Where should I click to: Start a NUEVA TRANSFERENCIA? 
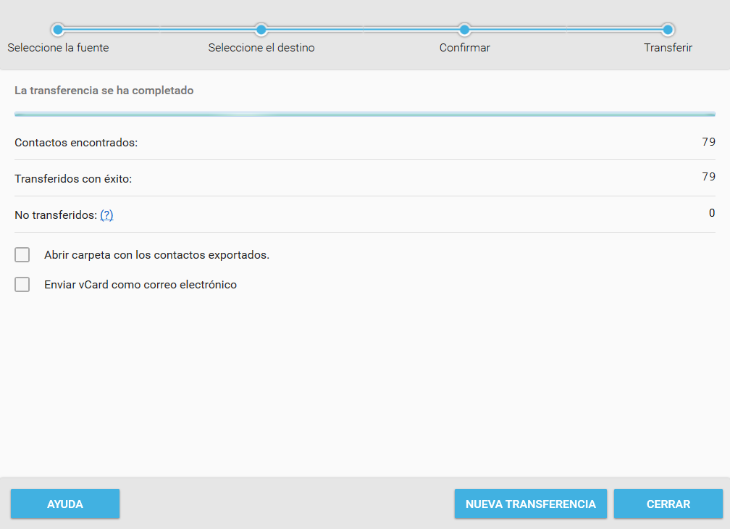[531, 504]
